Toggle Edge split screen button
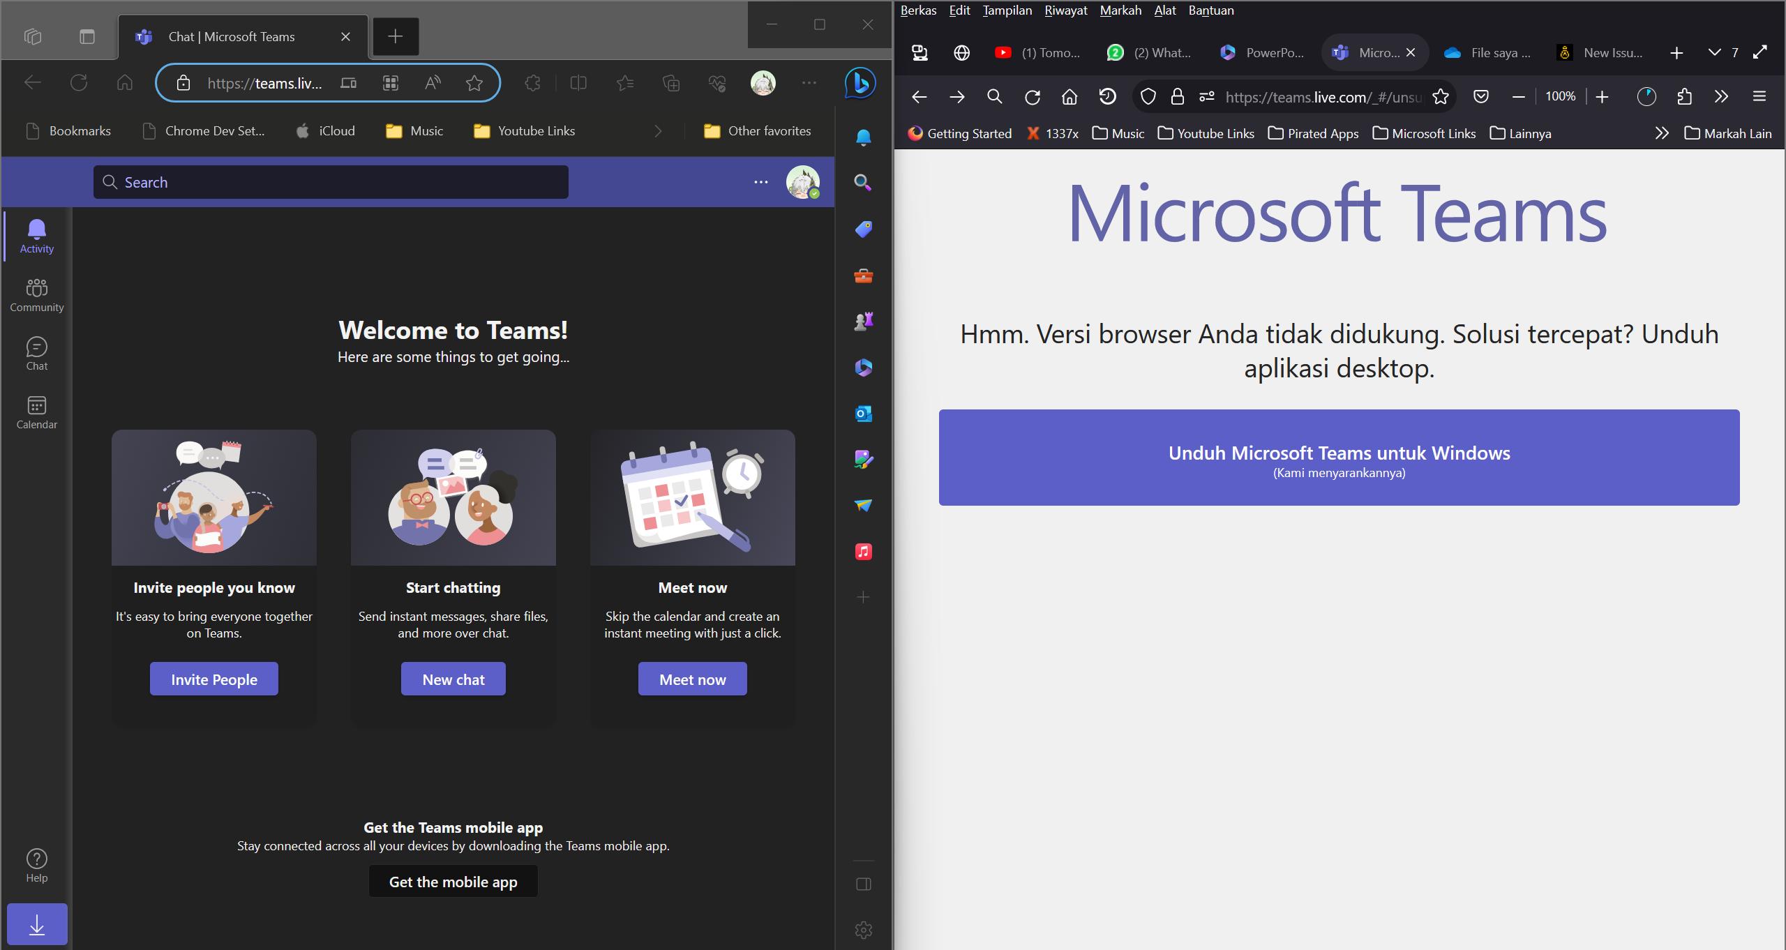This screenshot has width=1786, height=950. pyautogui.click(x=578, y=83)
